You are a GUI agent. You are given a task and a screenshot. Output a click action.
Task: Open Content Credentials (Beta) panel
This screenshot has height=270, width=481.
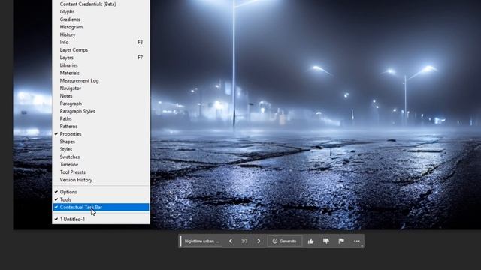101,4
